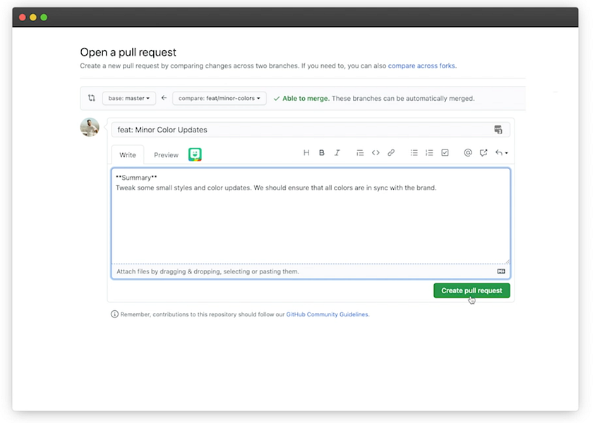
Task: Click the icon inside title field
Action: (498, 130)
